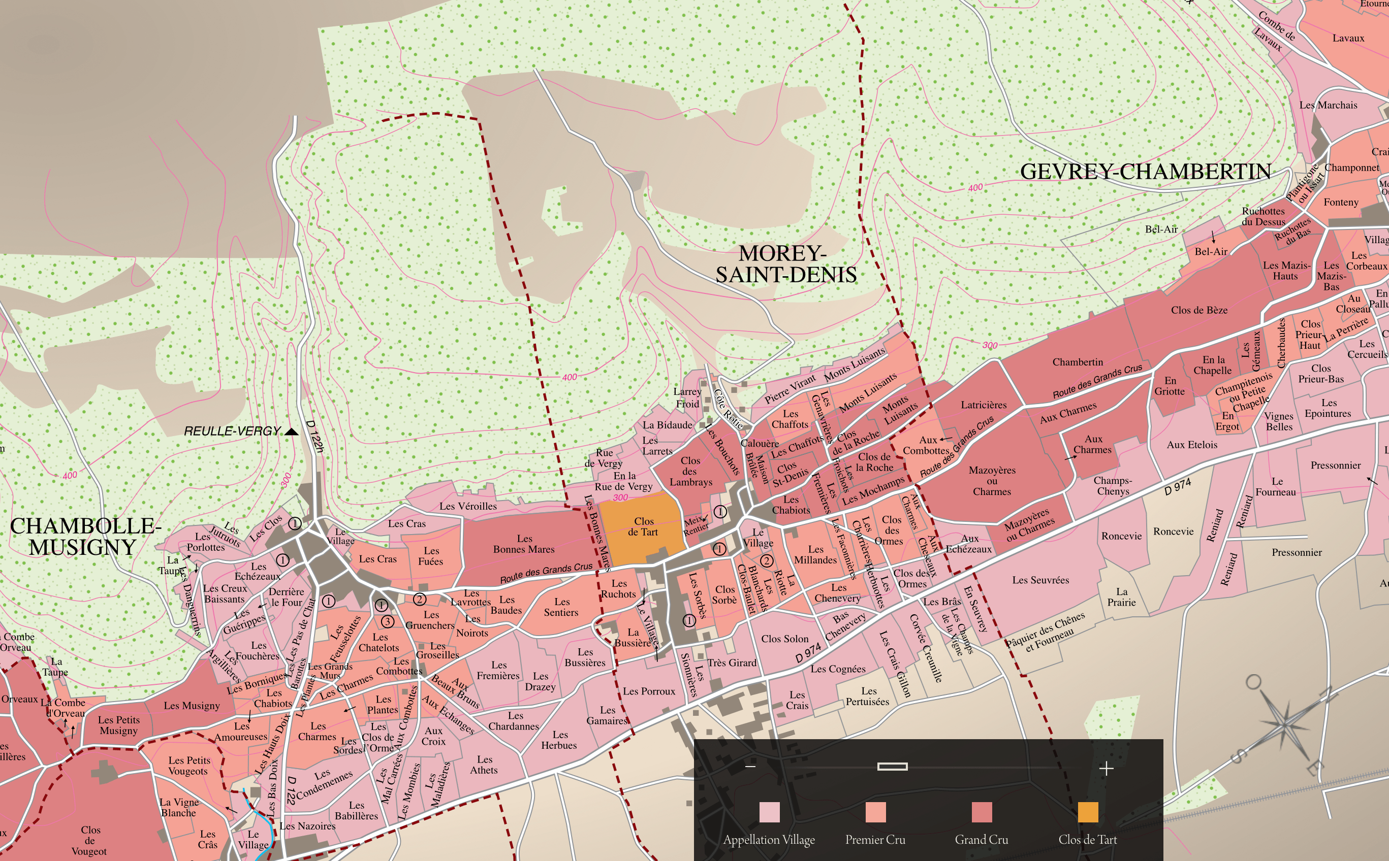
Task: Click circled number 2 near La Riotte
Action: point(767,560)
